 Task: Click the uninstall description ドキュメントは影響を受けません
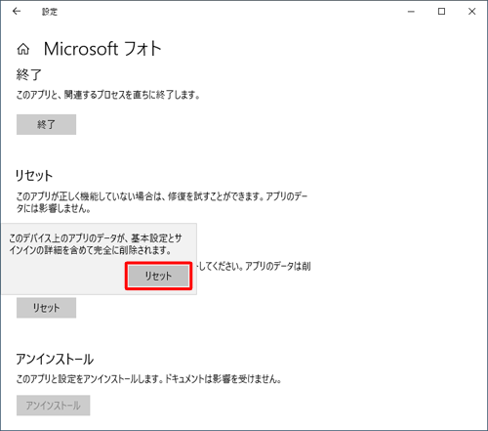pos(224,379)
